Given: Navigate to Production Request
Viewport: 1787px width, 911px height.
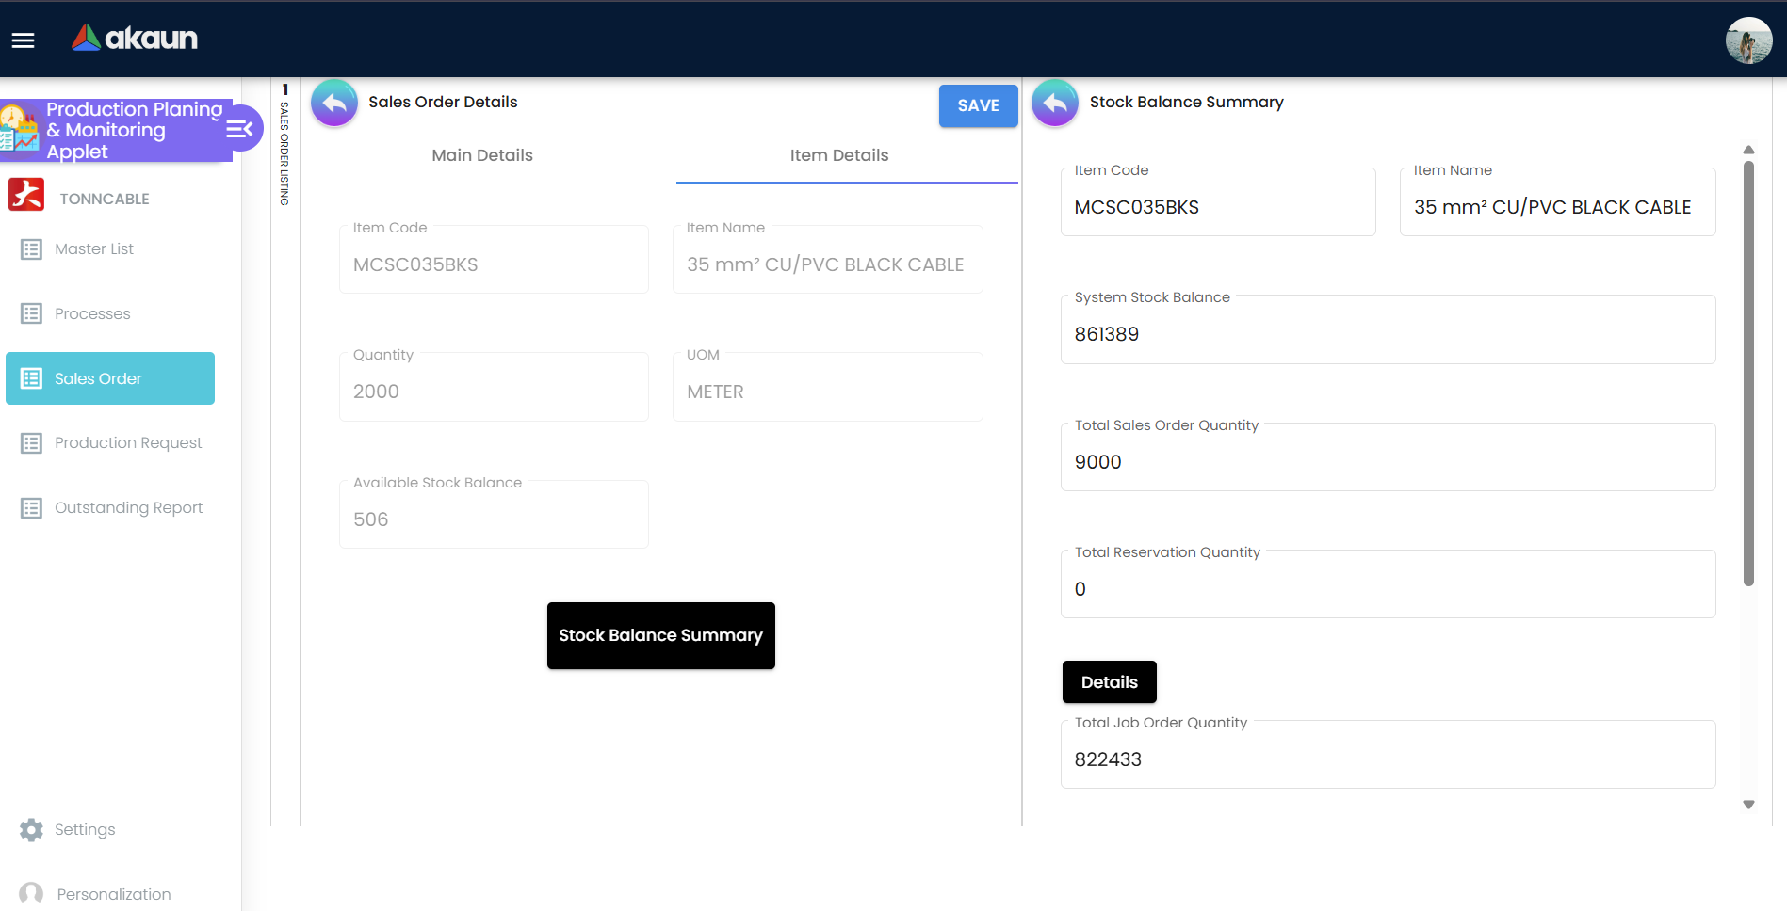Looking at the screenshot, I should click(x=128, y=443).
